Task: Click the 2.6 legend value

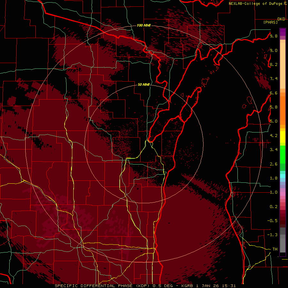Action: pyautogui.click(x=274, y=164)
